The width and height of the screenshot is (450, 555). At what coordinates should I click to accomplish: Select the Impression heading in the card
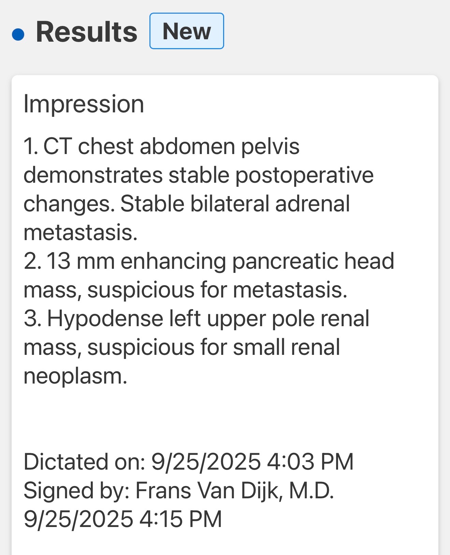tap(84, 104)
